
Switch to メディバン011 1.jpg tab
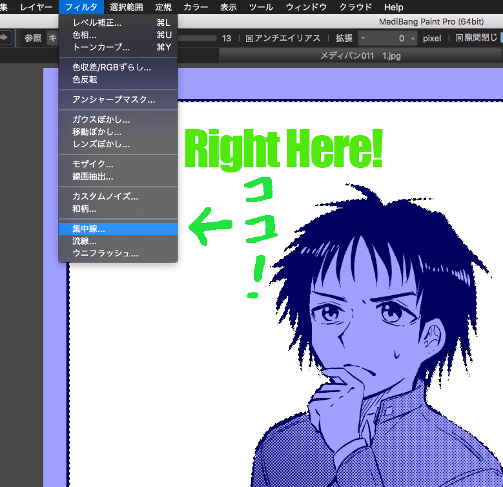tap(360, 56)
